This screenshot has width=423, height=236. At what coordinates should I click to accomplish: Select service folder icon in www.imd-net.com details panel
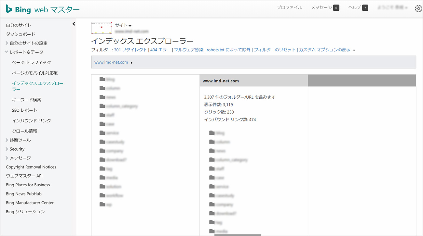(212, 186)
